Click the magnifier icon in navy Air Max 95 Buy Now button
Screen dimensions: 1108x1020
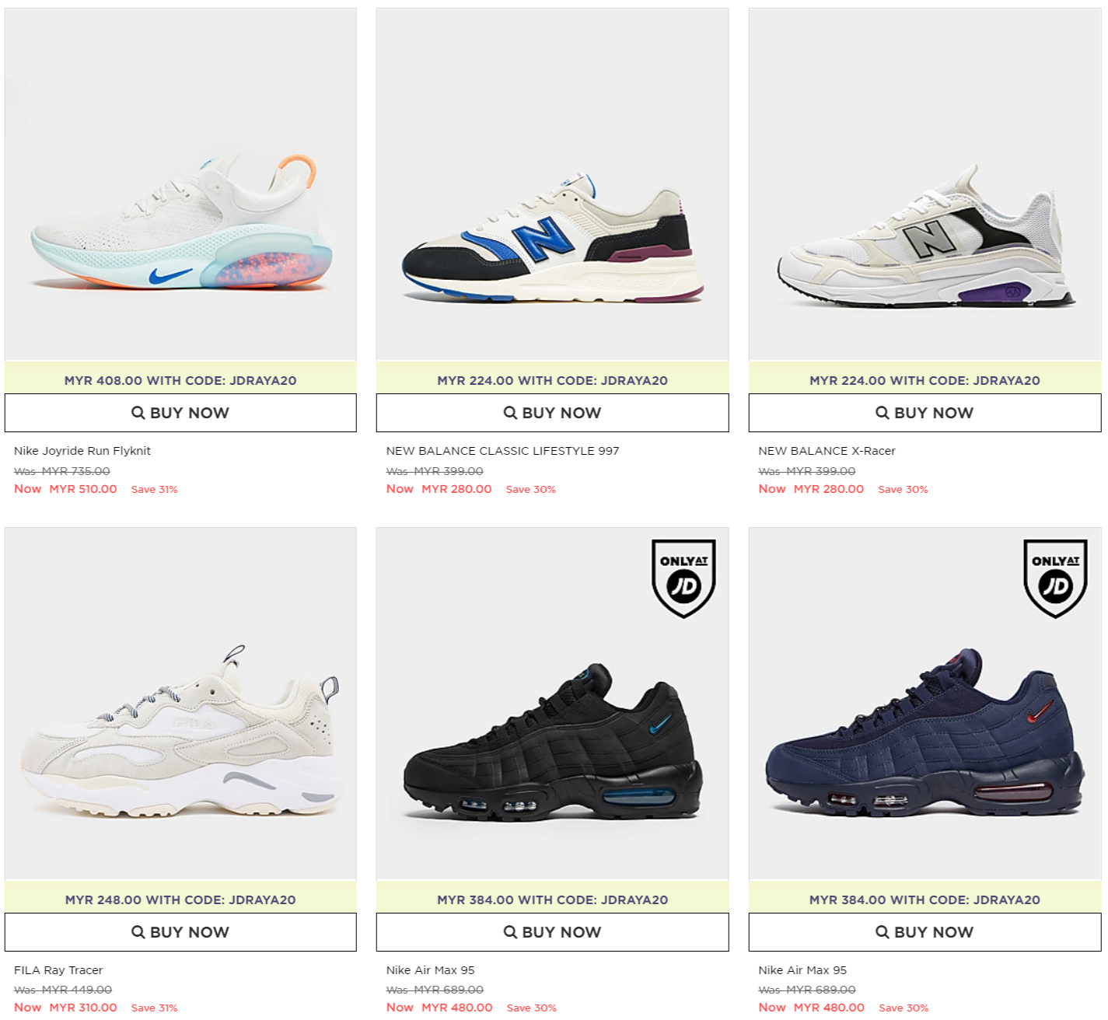click(x=883, y=931)
